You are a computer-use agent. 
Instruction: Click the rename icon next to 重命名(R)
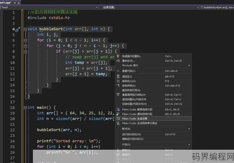(118, 61)
